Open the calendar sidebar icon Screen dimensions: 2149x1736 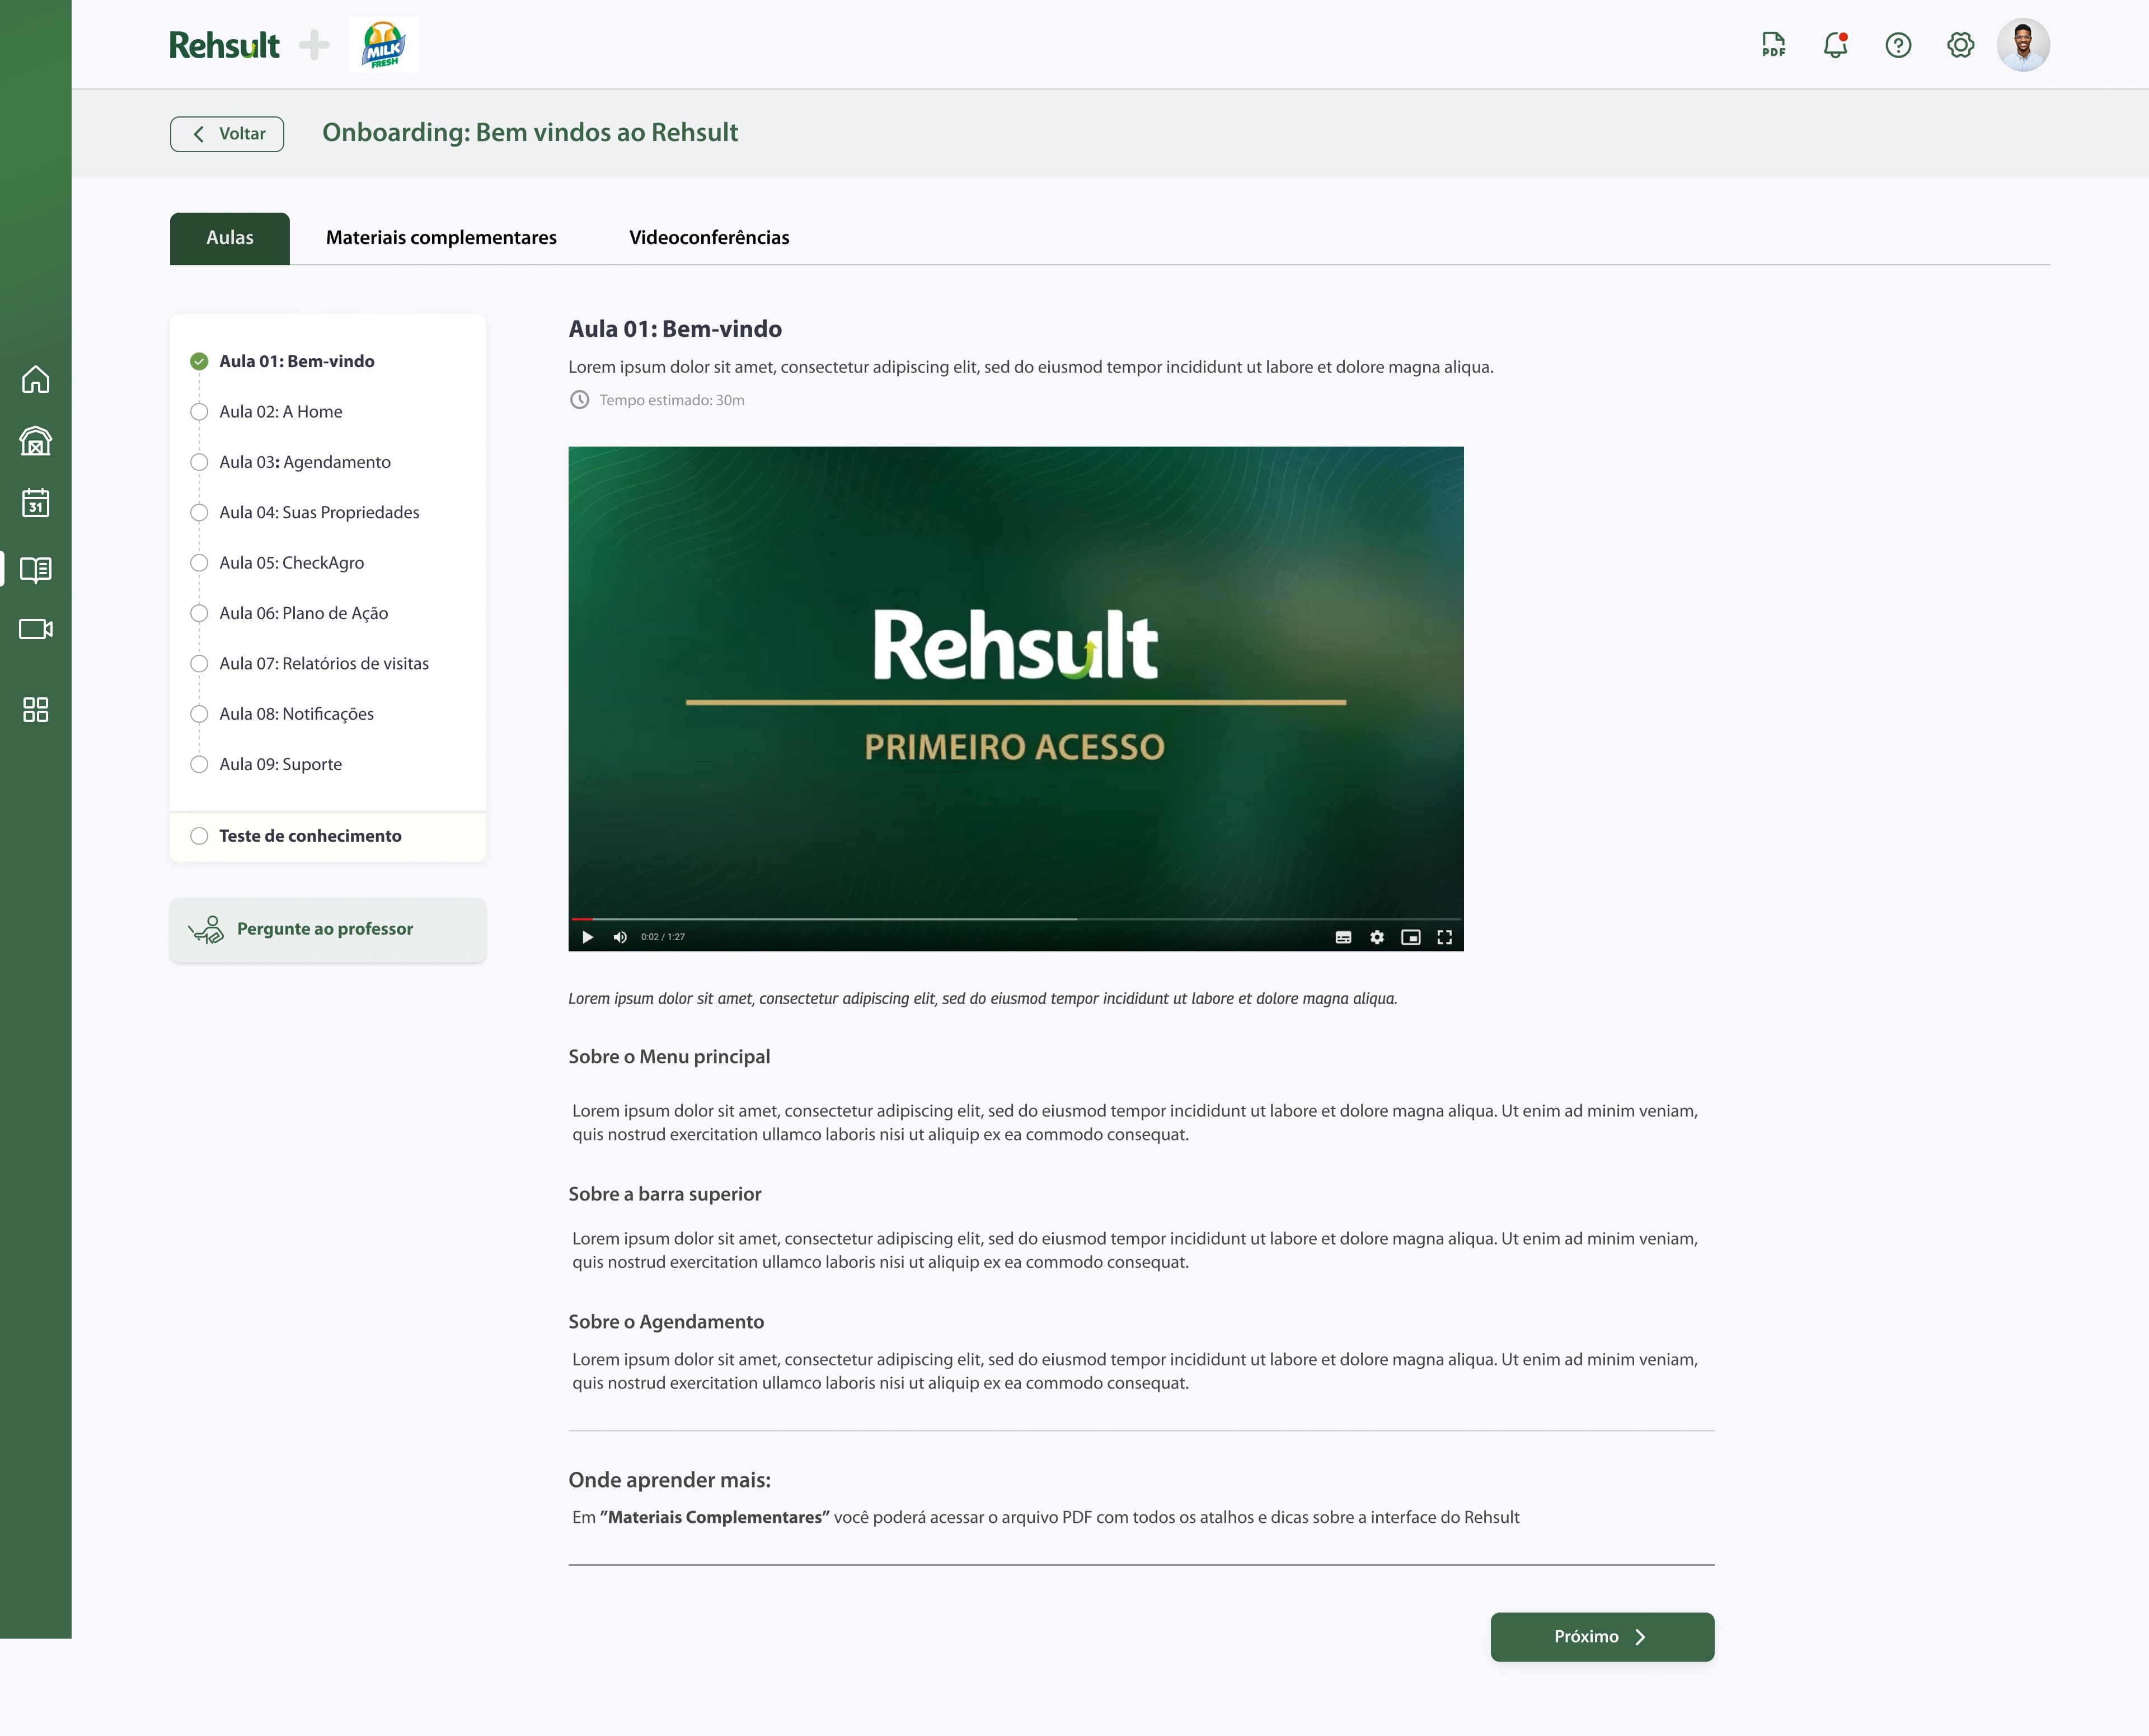pos(36,502)
